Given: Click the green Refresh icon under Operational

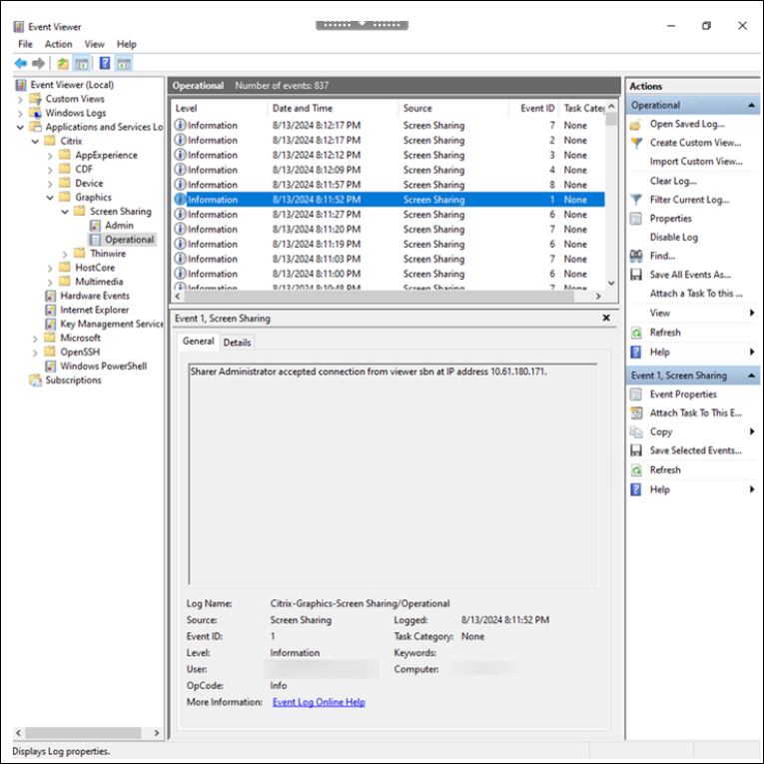Looking at the screenshot, I should [x=636, y=333].
